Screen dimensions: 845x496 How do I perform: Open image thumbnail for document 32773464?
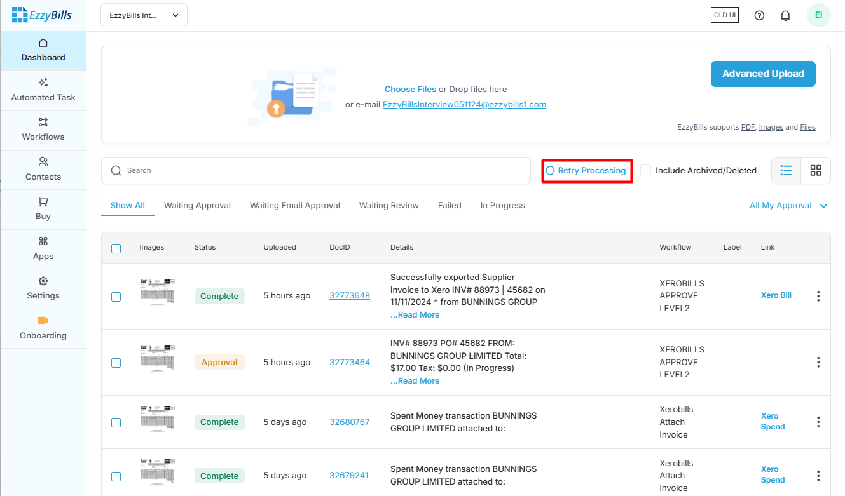tap(157, 358)
